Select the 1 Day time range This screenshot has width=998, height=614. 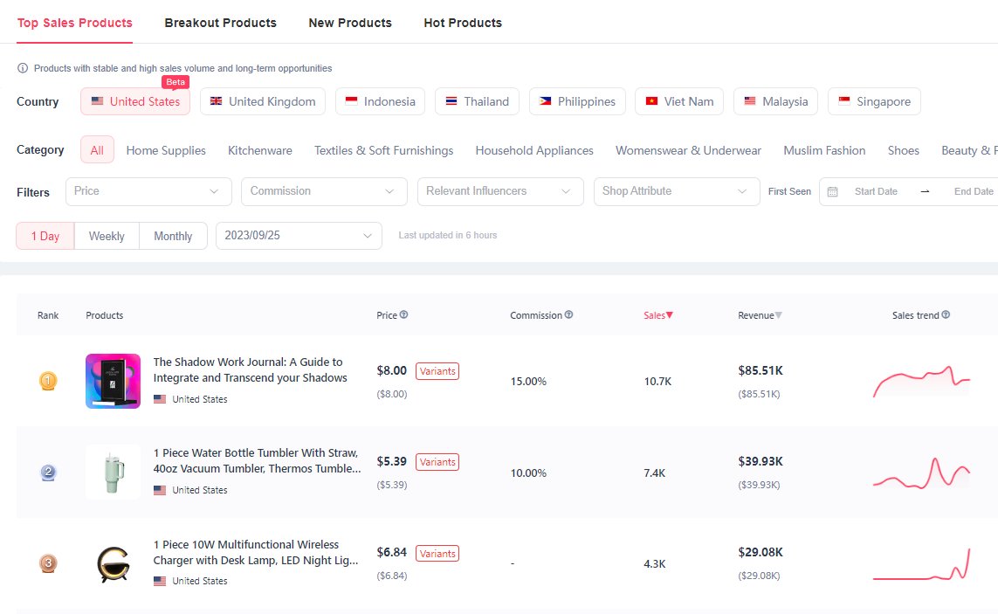(x=45, y=236)
